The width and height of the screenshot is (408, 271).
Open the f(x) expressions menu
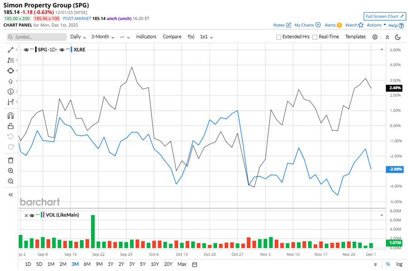tap(191, 37)
